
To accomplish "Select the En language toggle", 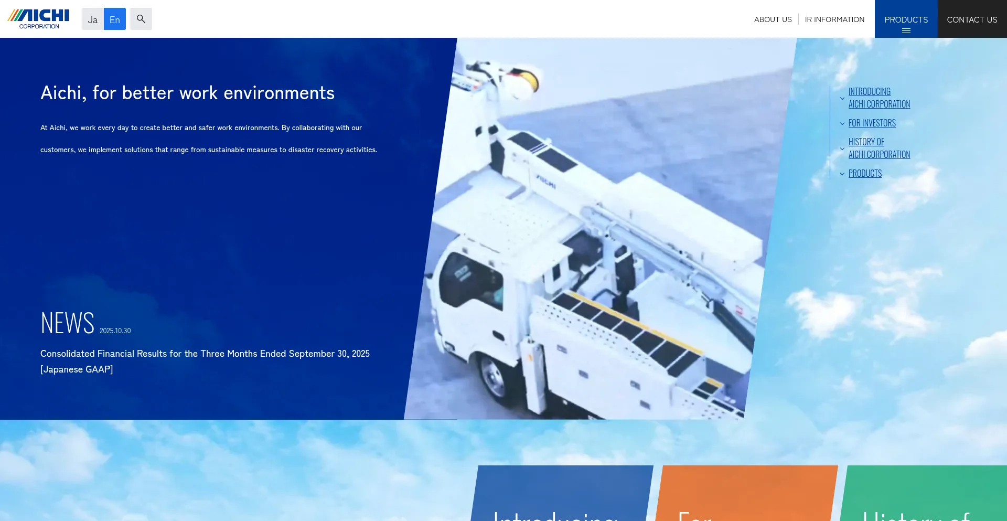I will coord(115,19).
